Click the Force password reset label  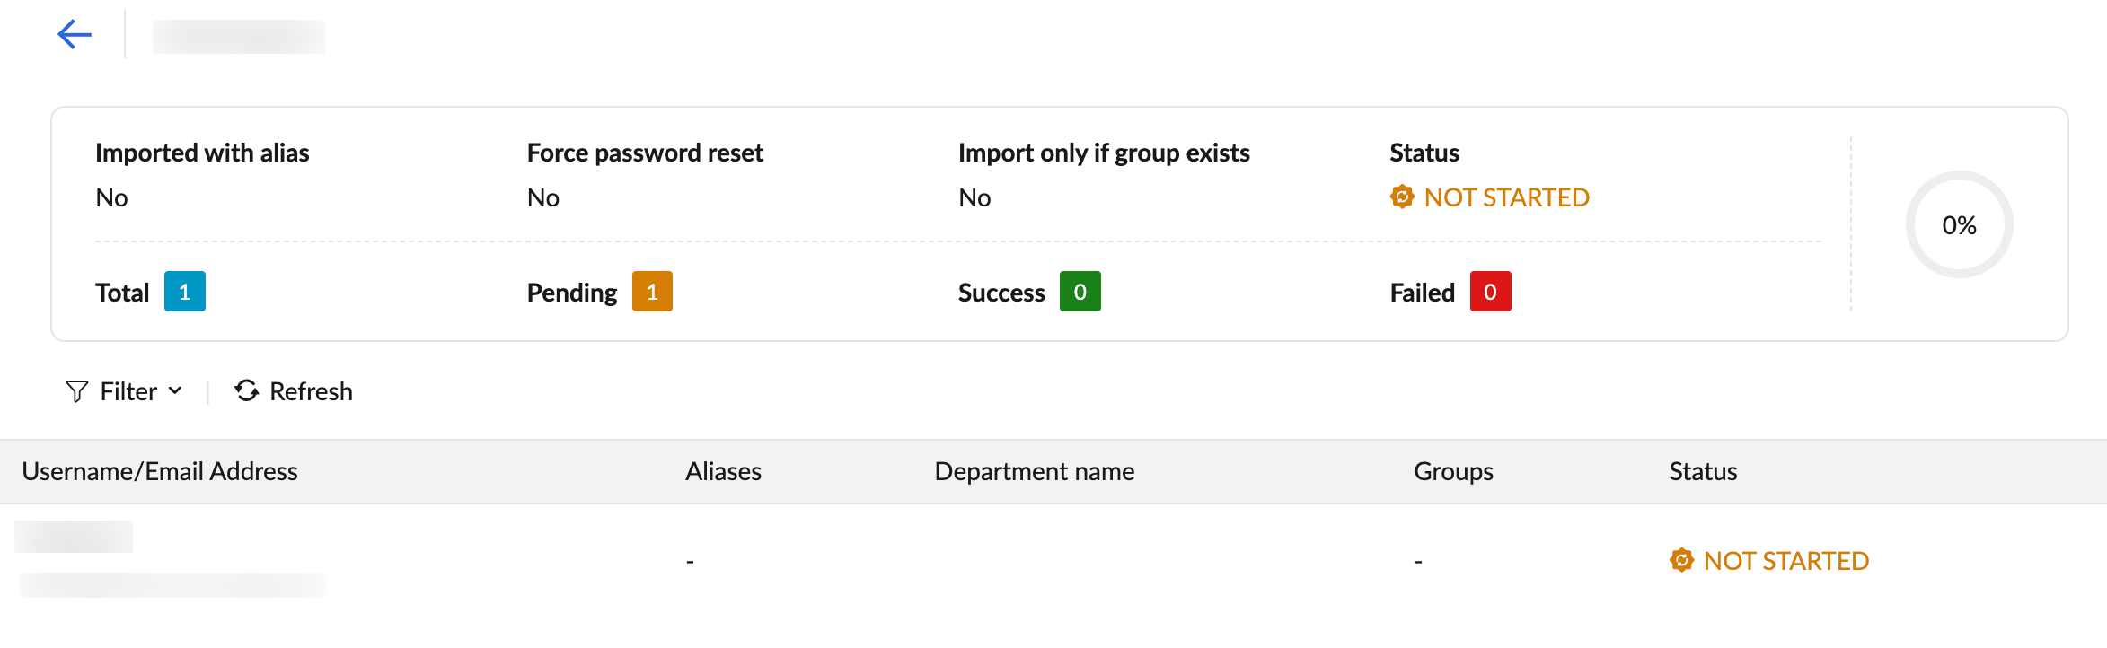click(x=645, y=153)
